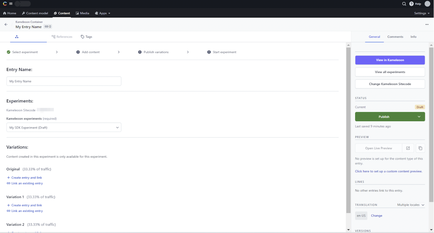Open the Settings menu
This screenshot has width=434, height=233.
(422, 13)
